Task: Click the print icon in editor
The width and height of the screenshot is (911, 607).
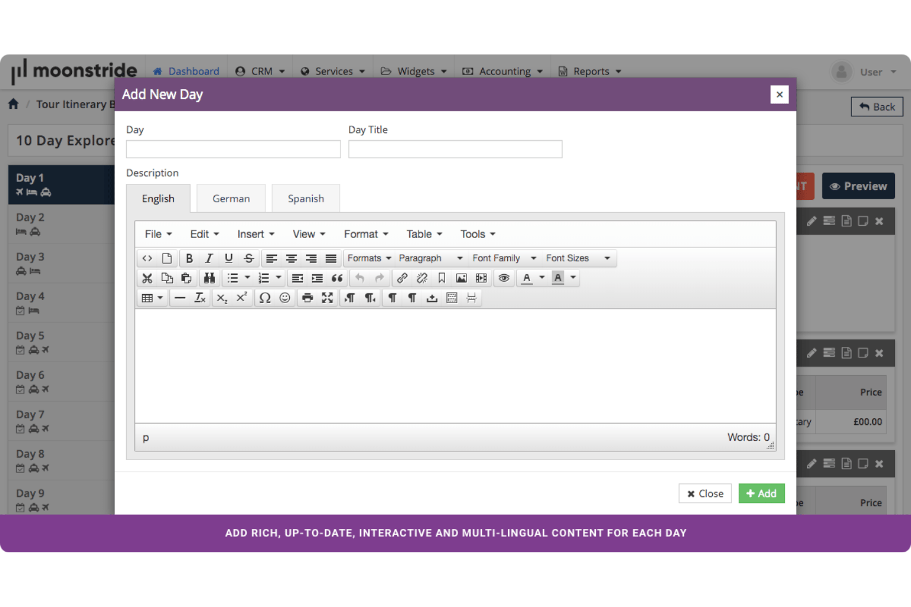Action: pyautogui.click(x=307, y=298)
